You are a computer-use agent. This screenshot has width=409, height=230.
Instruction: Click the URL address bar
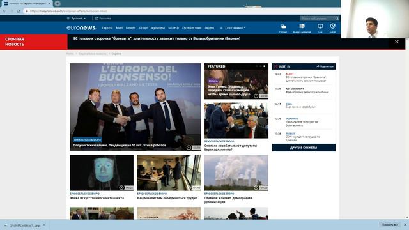pos(180,11)
